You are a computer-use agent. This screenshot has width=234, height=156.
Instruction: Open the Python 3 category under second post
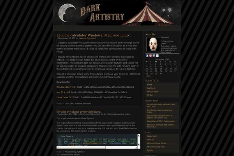(x=81, y=152)
